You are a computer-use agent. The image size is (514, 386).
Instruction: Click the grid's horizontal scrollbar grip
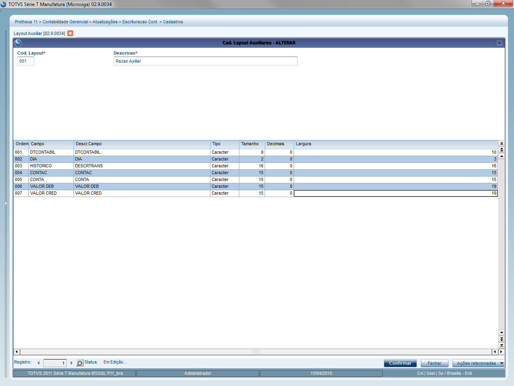pos(256,352)
